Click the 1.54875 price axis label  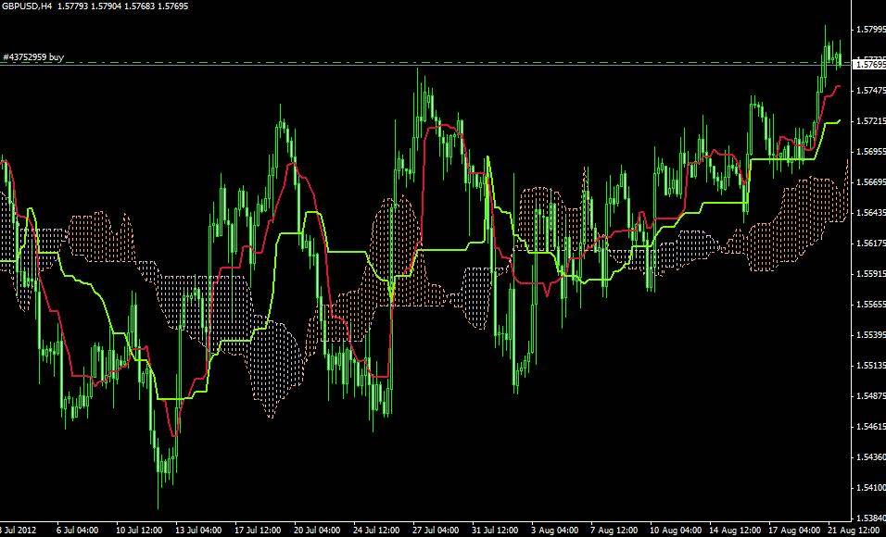click(x=871, y=396)
